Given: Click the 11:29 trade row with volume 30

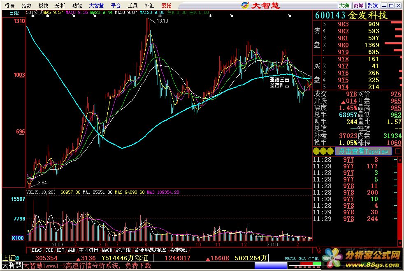Looking at the screenshot, I should [x=355, y=212].
